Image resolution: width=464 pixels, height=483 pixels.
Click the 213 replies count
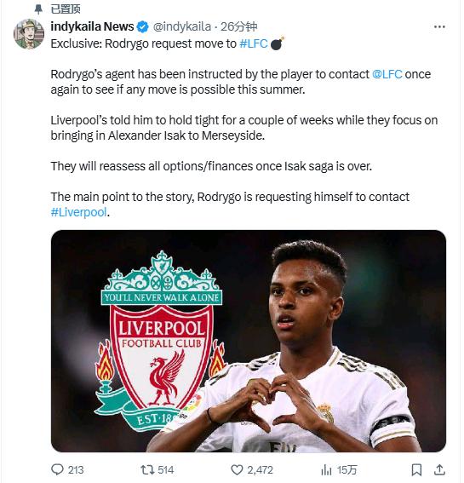(76, 470)
